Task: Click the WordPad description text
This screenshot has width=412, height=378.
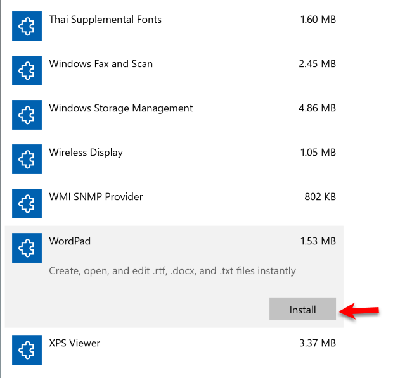Action: tap(172, 271)
